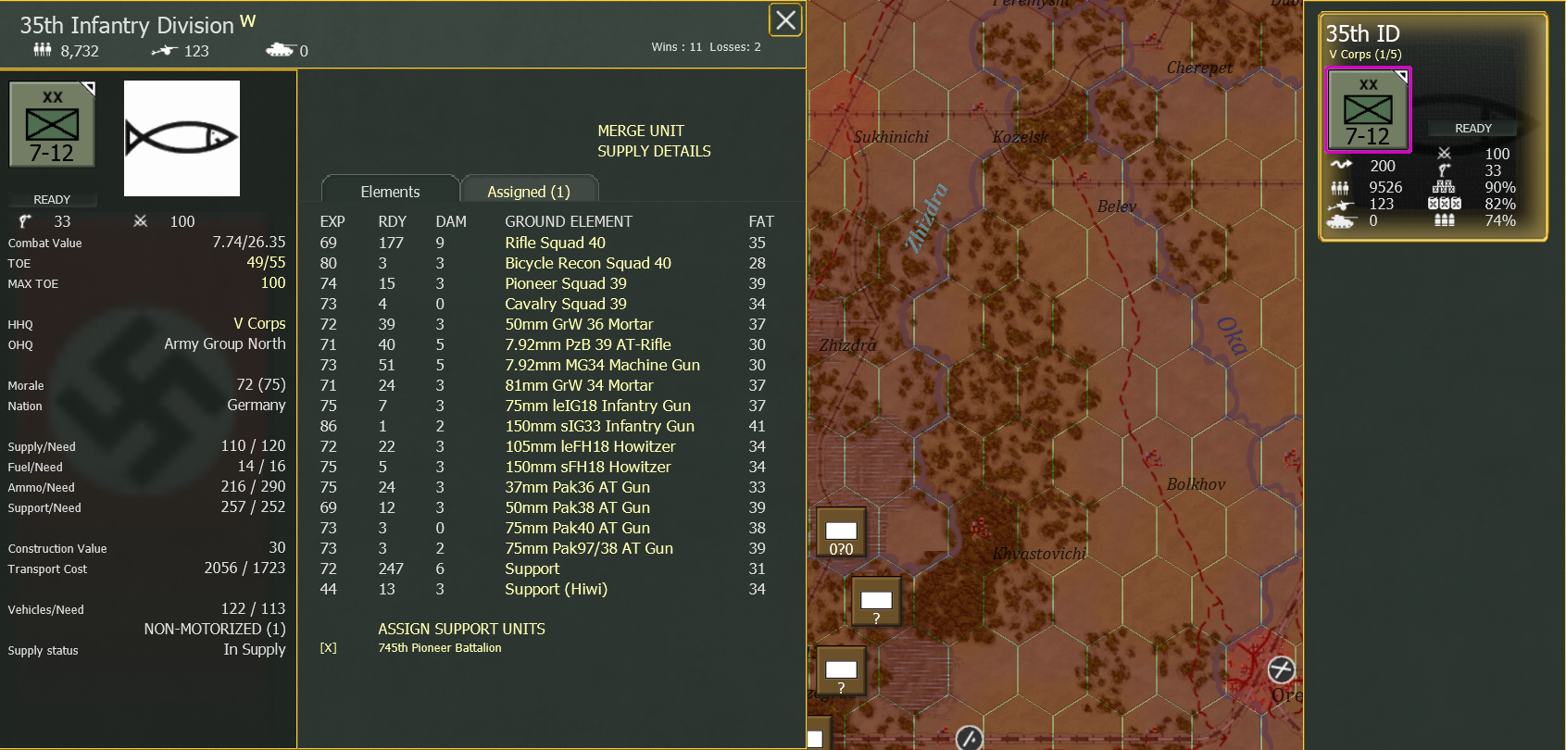Select 37mm Pak36 AT Gun element
Viewport: 1566px width, 750px height.
pyautogui.click(x=577, y=487)
